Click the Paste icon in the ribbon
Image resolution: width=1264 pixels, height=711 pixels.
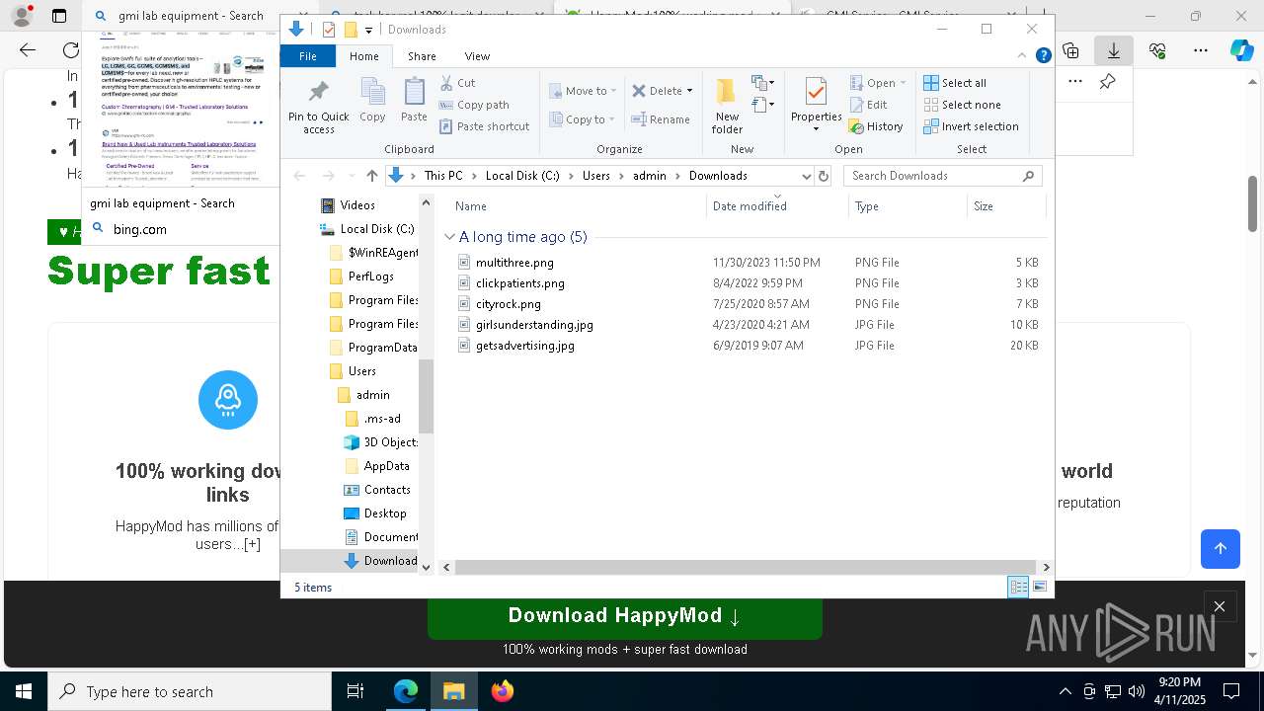[414, 101]
